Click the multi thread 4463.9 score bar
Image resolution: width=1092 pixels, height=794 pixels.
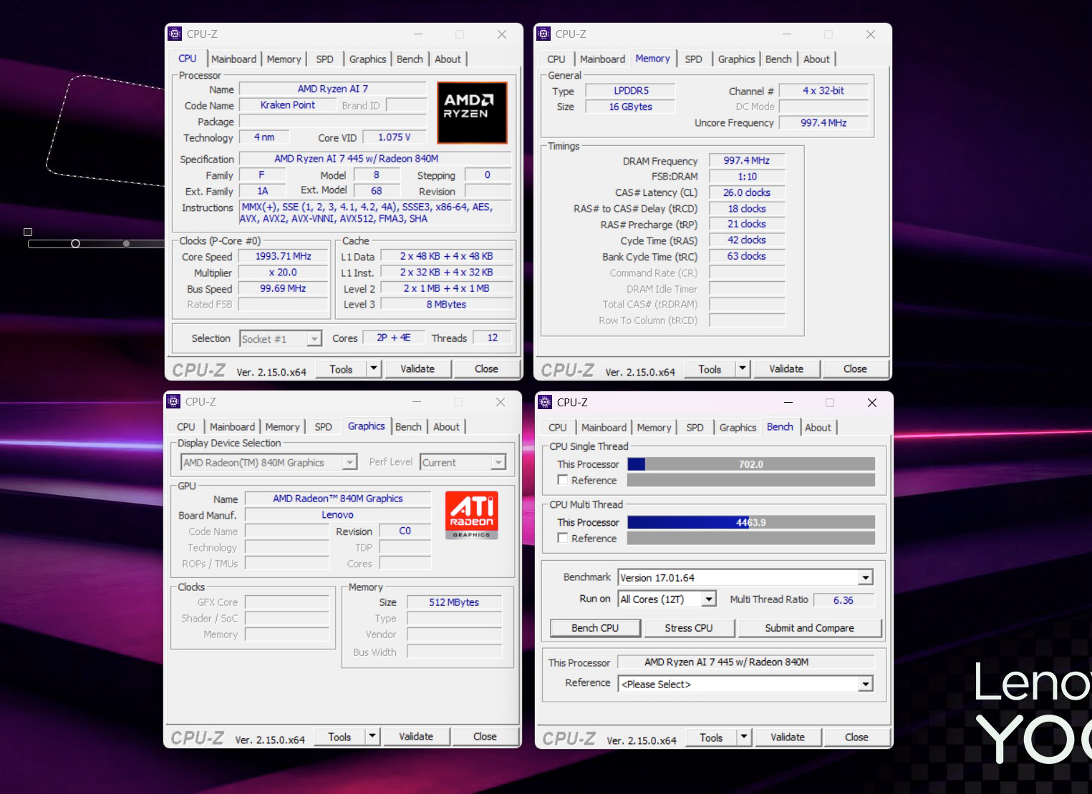pyautogui.click(x=751, y=522)
